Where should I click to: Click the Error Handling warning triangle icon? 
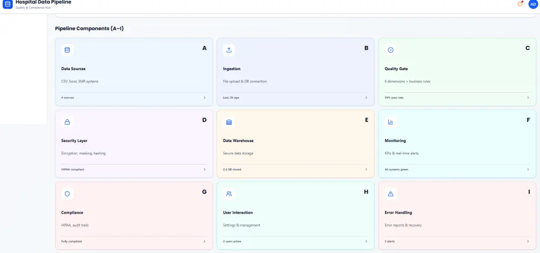(390, 194)
